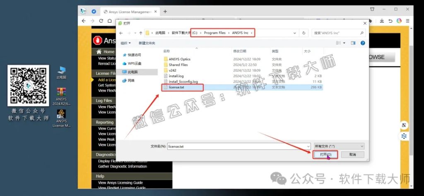Open the browser hamburger menu
The width and height of the screenshot is (424, 196).
[407, 21]
